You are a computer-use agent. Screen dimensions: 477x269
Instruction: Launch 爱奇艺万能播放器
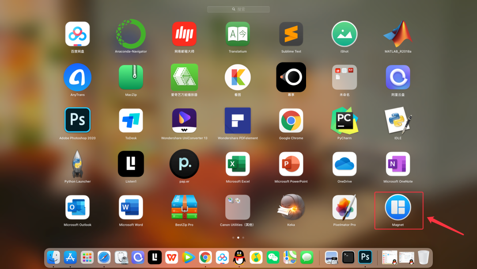coord(184,77)
